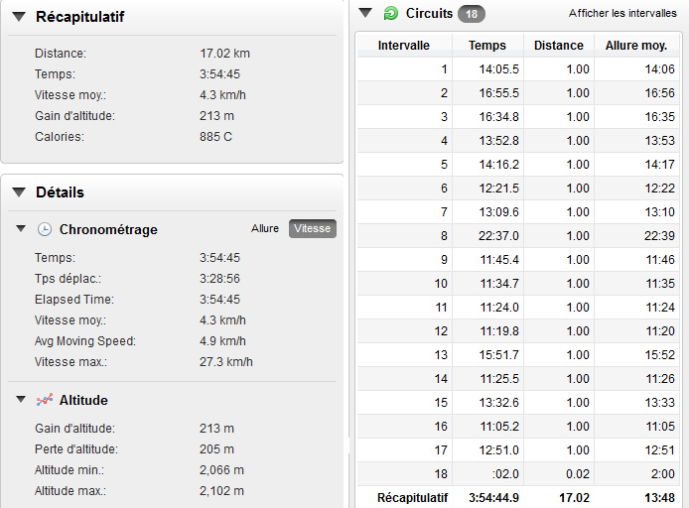Collapse the Altitude subsection
This screenshot has width=689, height=508.
pyautogui.click(x=21, y=399)
